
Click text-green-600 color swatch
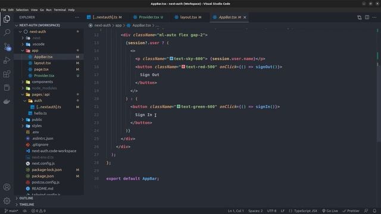point(179,106)
